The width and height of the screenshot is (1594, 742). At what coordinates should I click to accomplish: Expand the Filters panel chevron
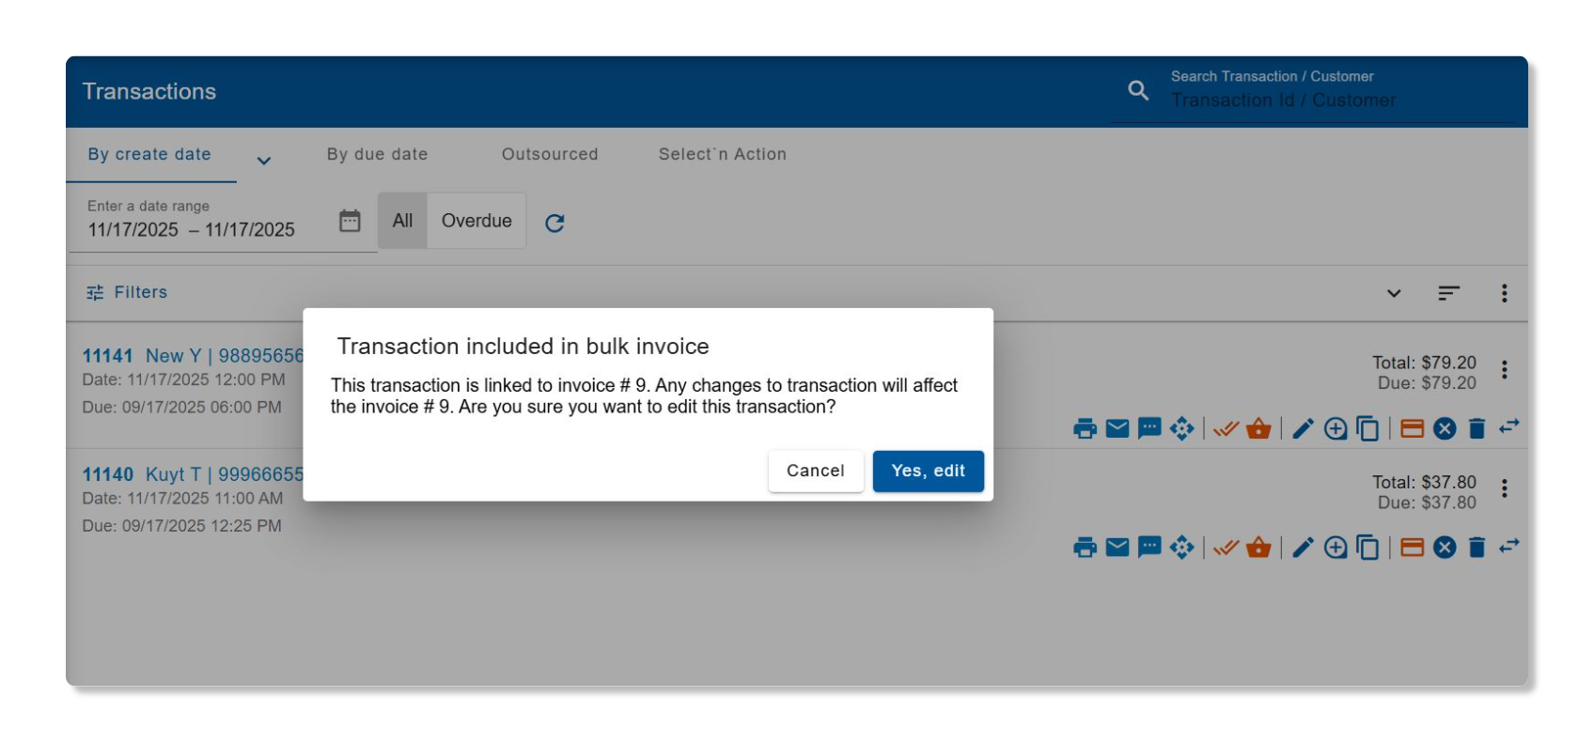1394,293
